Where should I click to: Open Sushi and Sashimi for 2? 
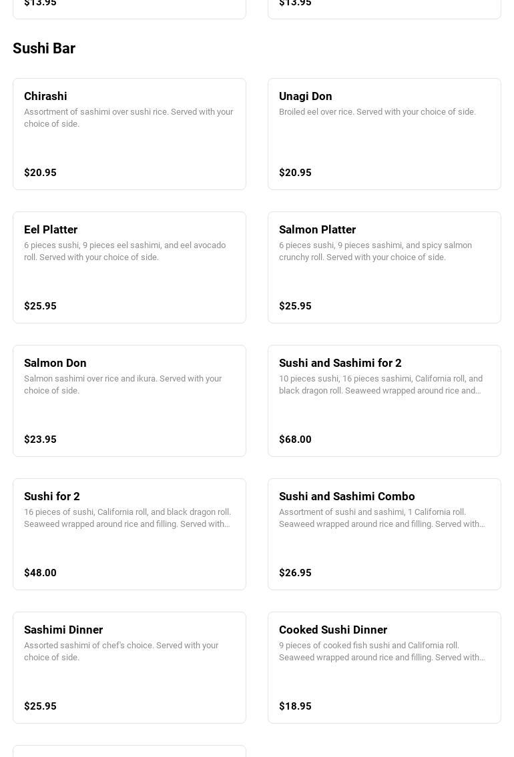click(x=384, y=400)
